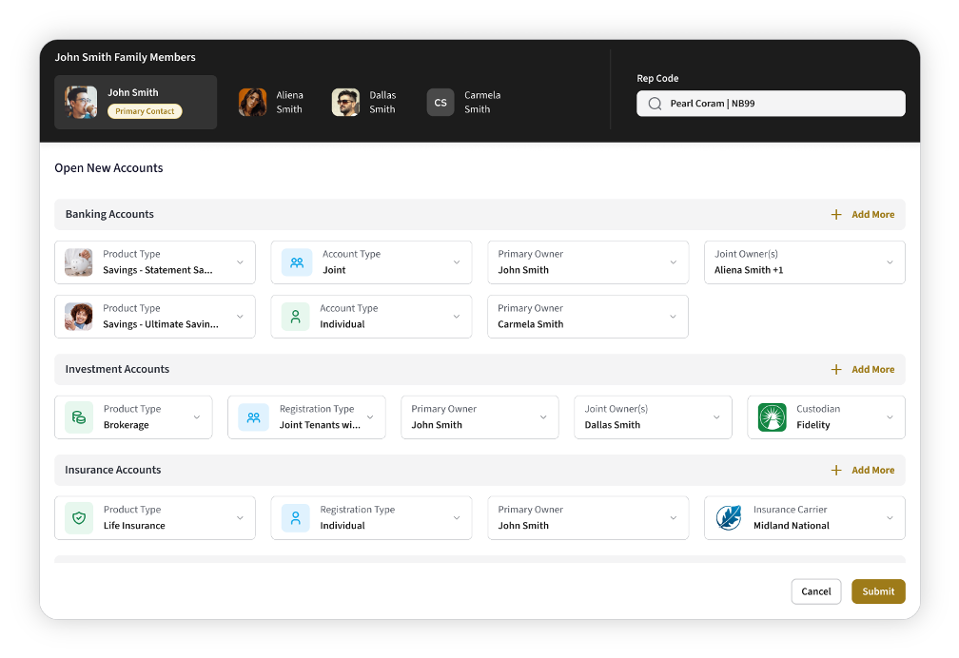The height and width of the screenshot is (658, 959).
Task: Cancel opening new accounts
Action: (x=816, y=591)
